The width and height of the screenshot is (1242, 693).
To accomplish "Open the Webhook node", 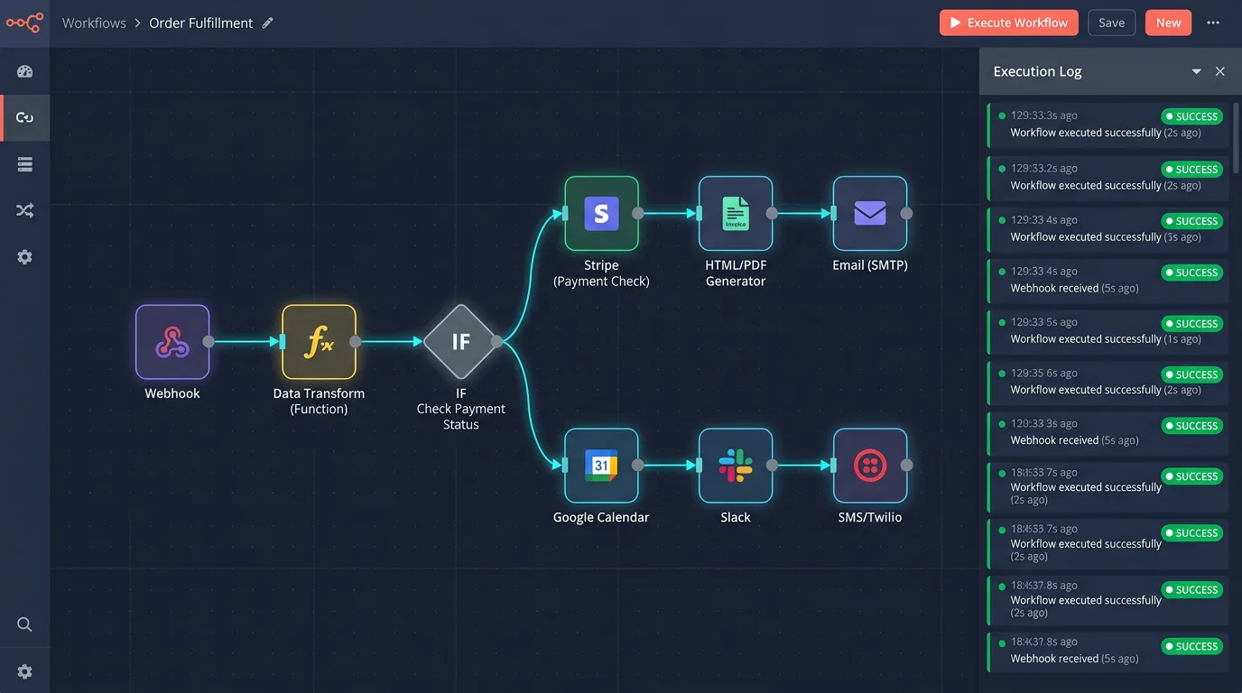I will click(x=171, y=343).
